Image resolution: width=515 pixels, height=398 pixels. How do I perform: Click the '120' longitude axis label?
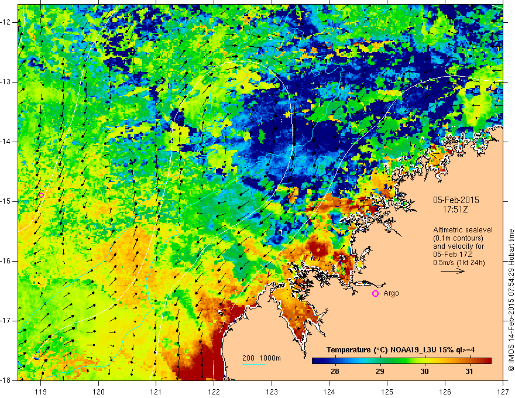tap(98, 392)
